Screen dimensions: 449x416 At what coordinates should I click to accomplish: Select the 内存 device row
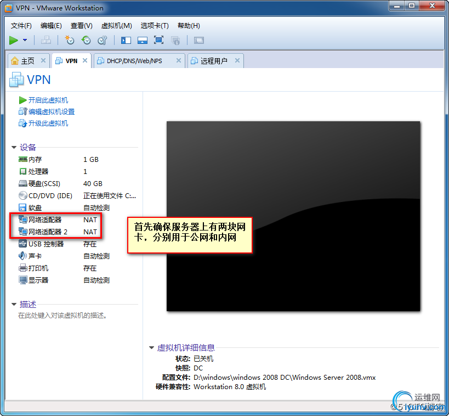coord(78,159)
